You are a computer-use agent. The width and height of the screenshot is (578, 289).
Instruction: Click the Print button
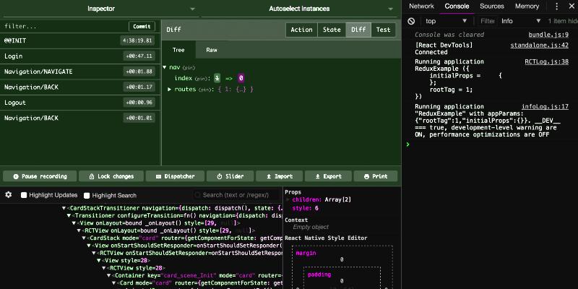pyautogui.click(x=376, y=176)
